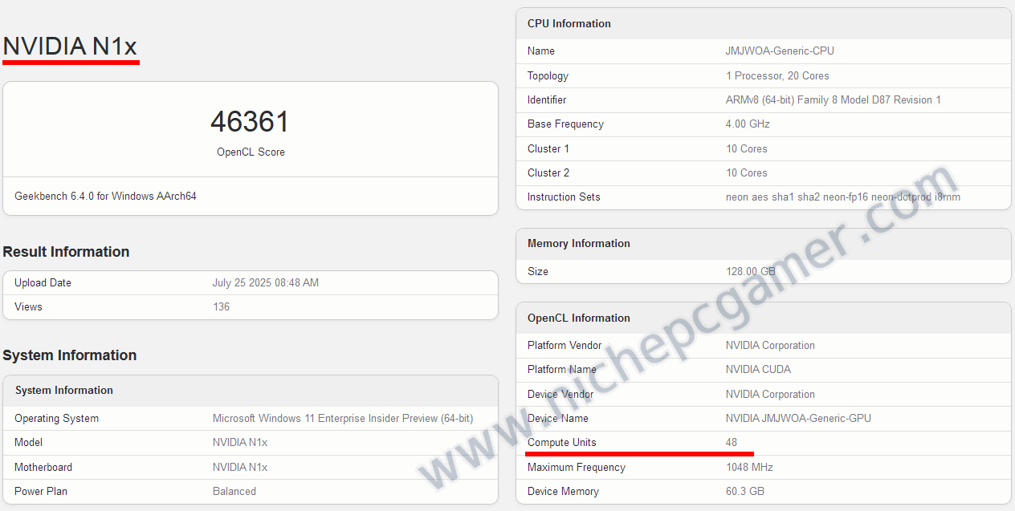This screenshot has height=511, width=1015.
Task: Select the 128.00 GB memory size value
Action: tap(751, 271)
